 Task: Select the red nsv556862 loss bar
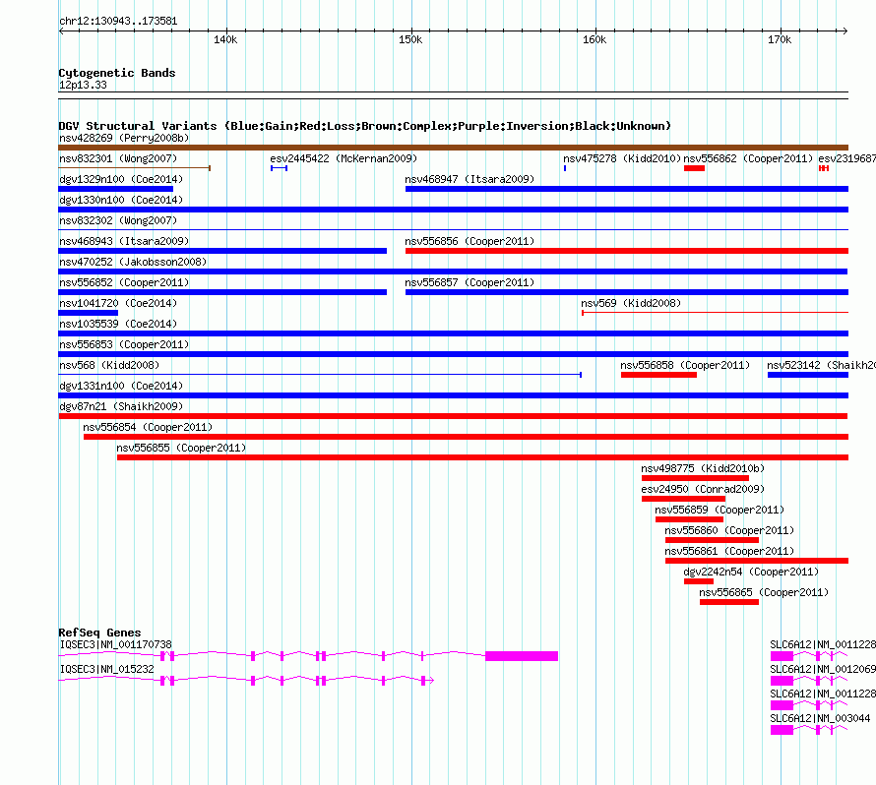click(695, 168)
